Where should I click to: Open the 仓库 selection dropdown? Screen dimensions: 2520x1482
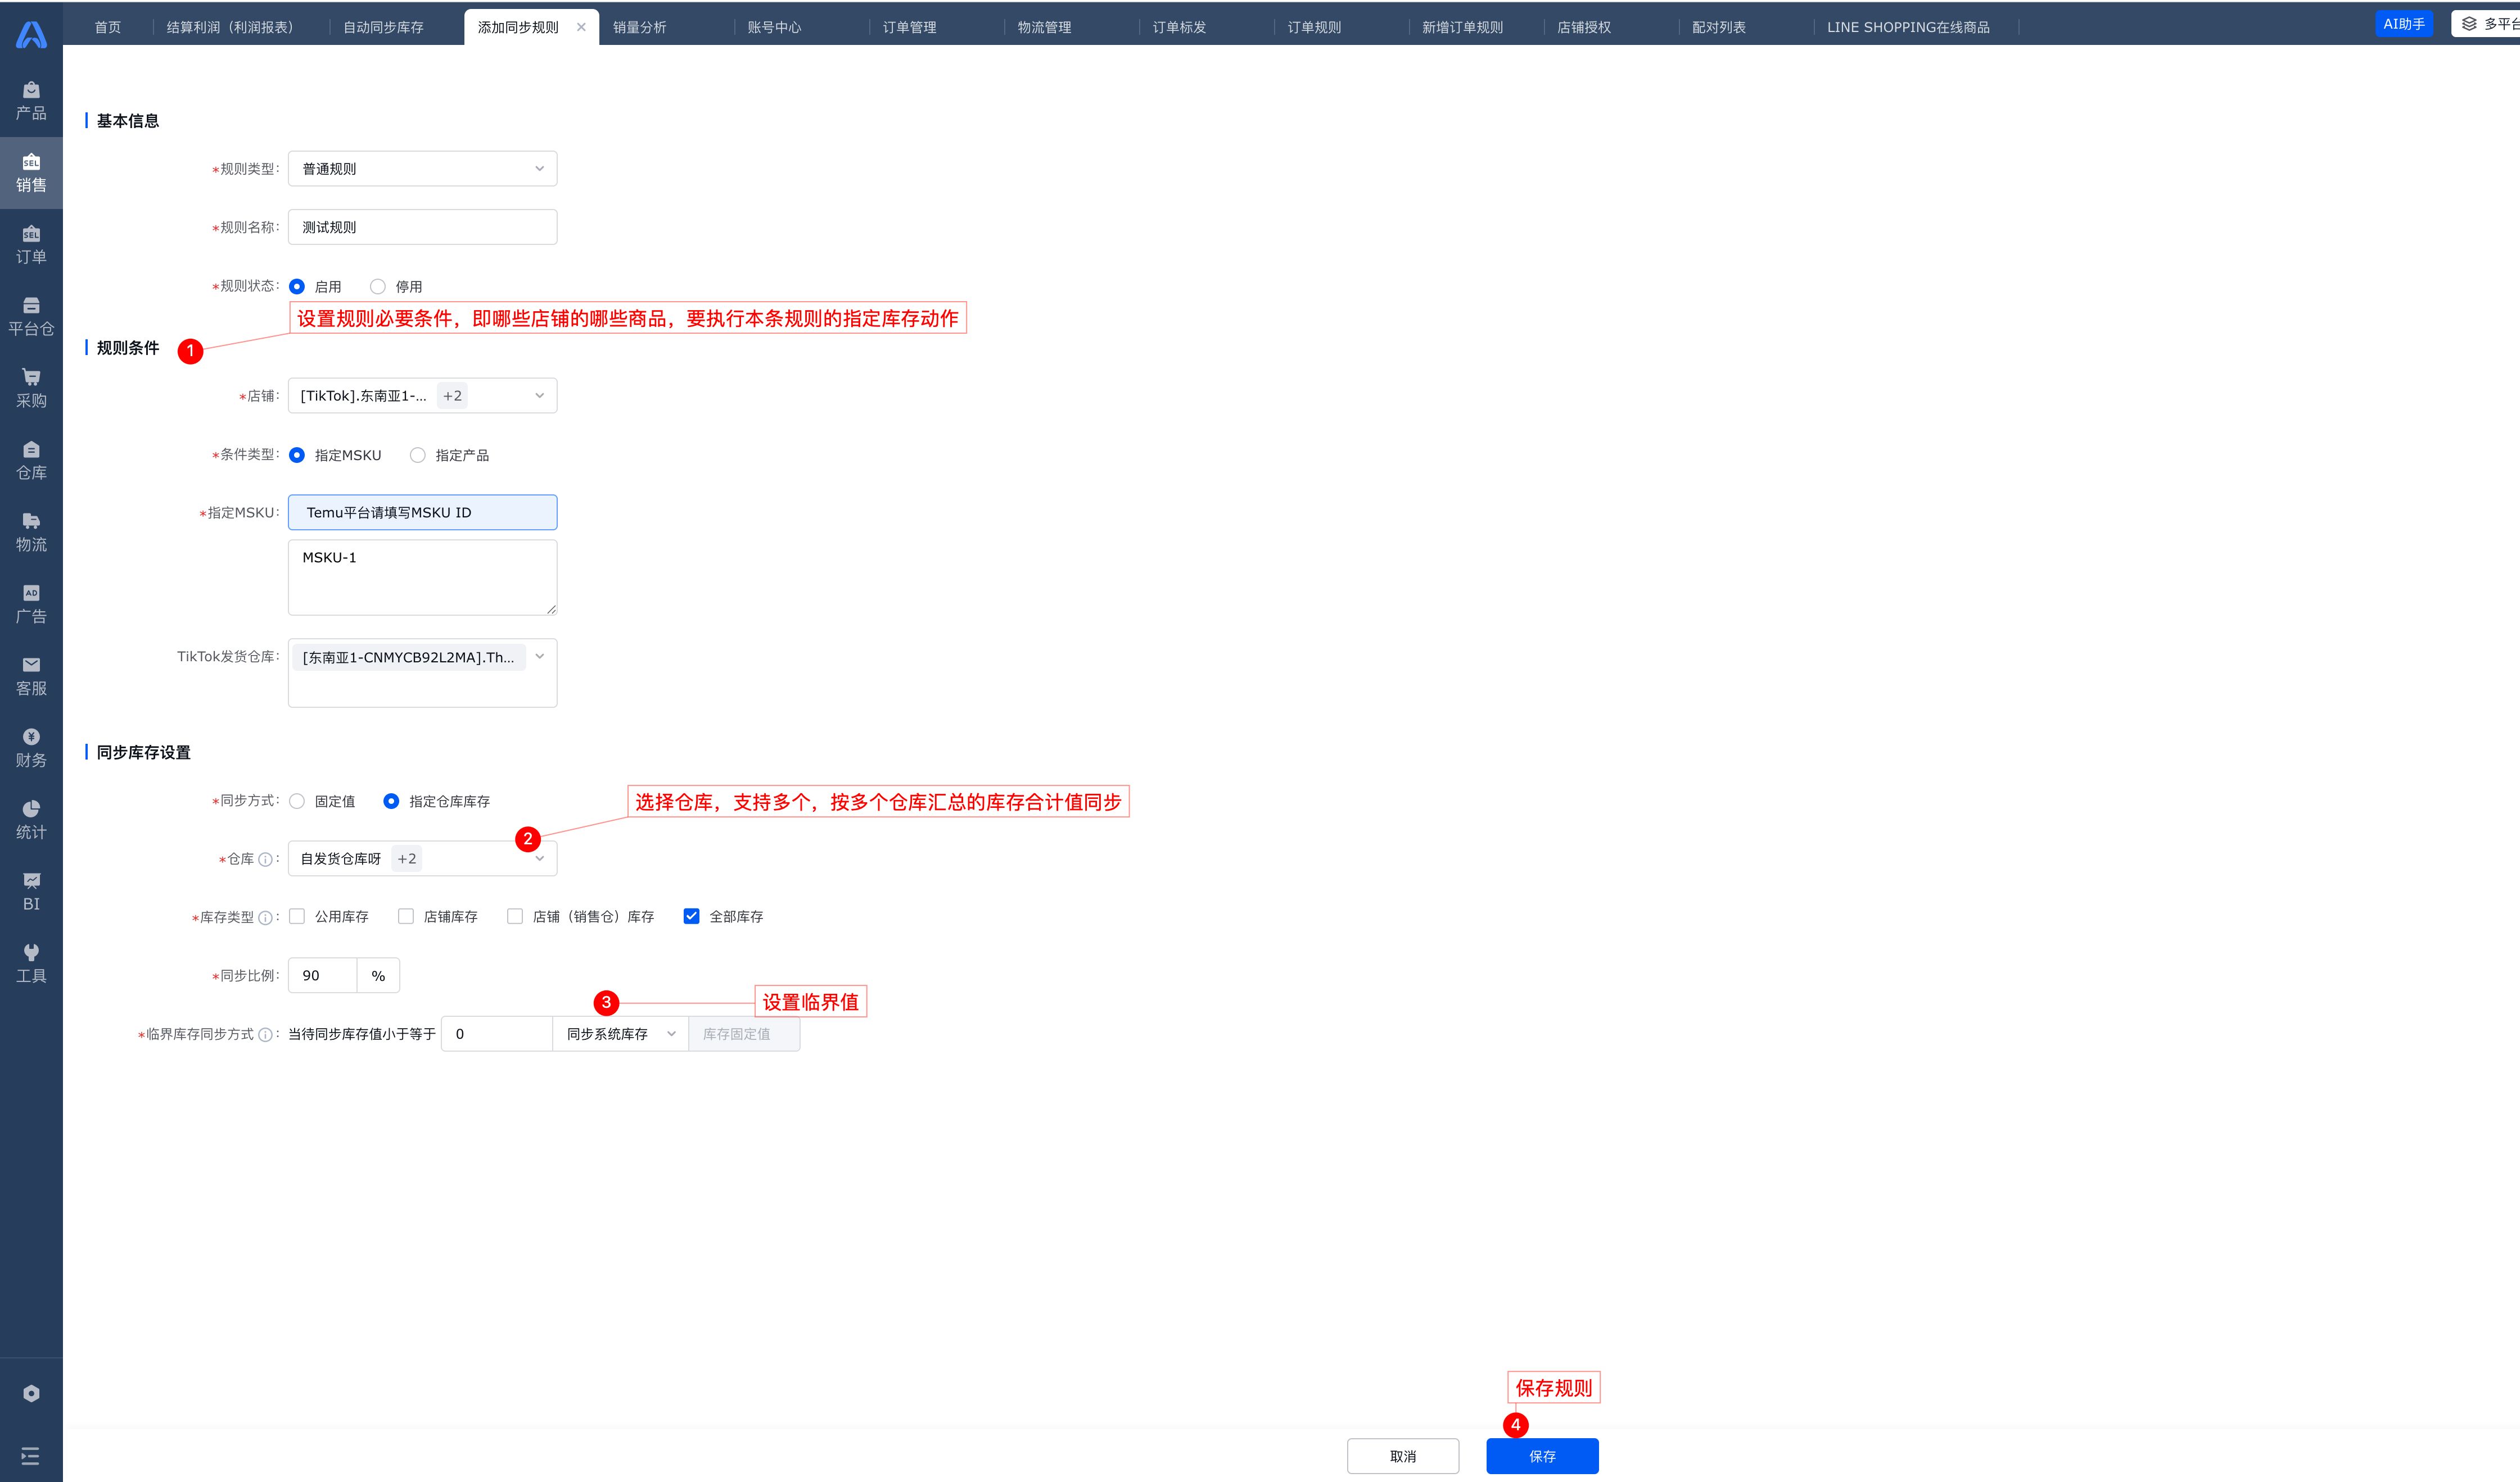coord(422,858)
